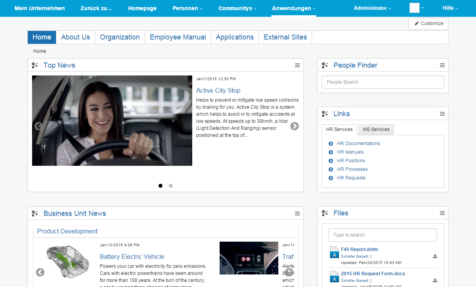Click into the People Search field
Image resolution: width=476 pixels, height=287 pixels.
click(x=382, y=82)
